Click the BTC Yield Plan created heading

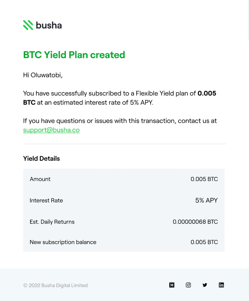74,55
